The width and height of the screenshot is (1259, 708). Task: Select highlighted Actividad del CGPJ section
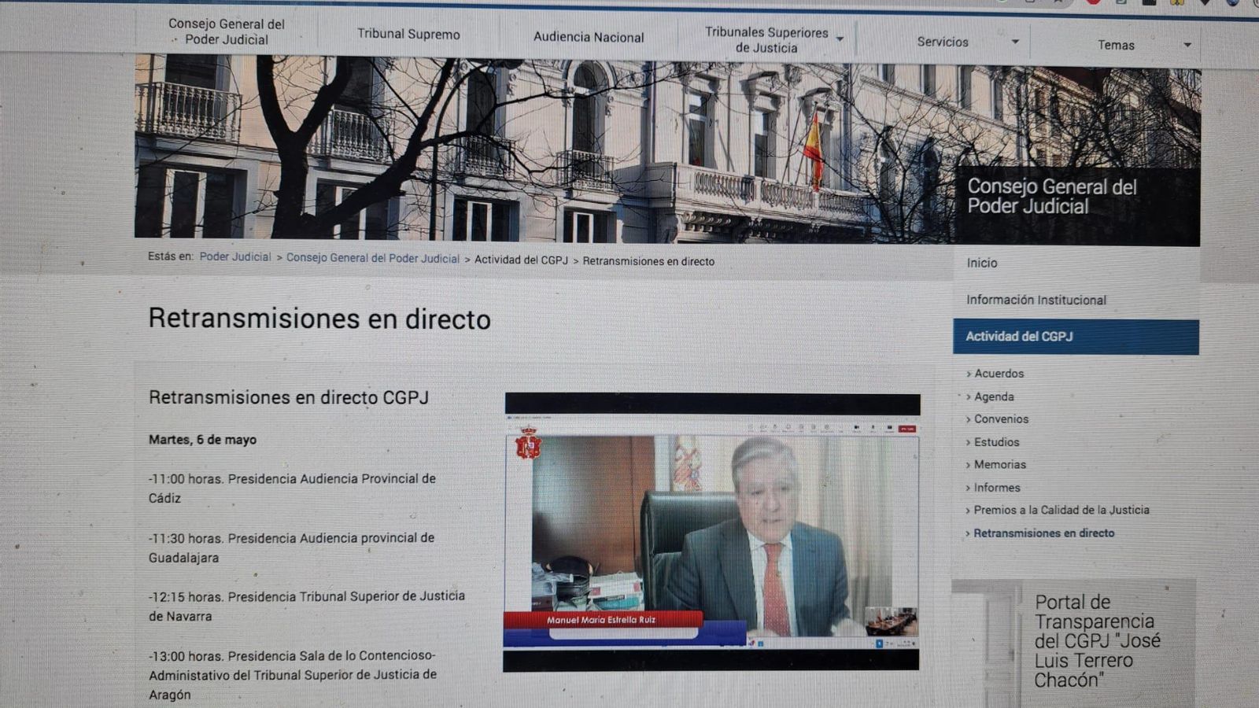pyautogui.click(x=1076, y=337)
